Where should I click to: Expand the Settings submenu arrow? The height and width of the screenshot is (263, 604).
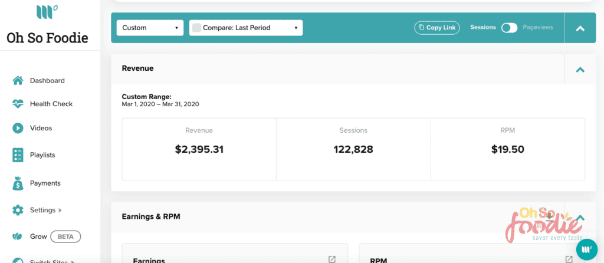click(x=60, y=211)
